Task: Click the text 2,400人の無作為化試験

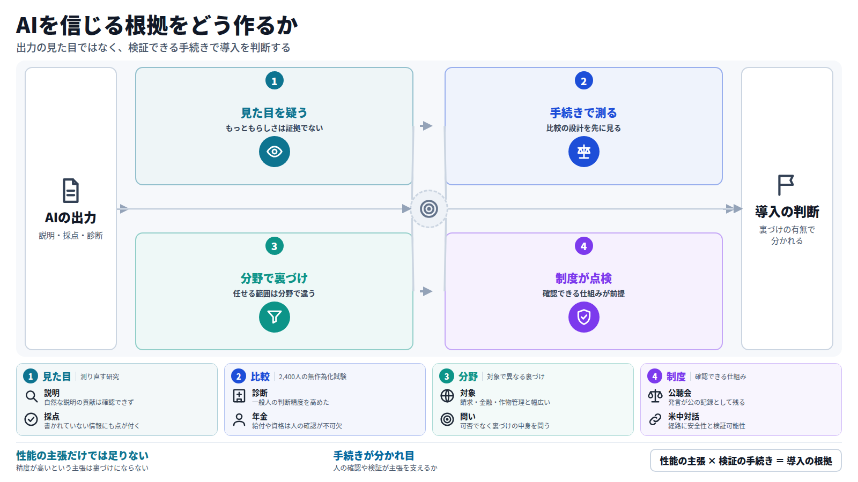Action: tap(313, 377)
